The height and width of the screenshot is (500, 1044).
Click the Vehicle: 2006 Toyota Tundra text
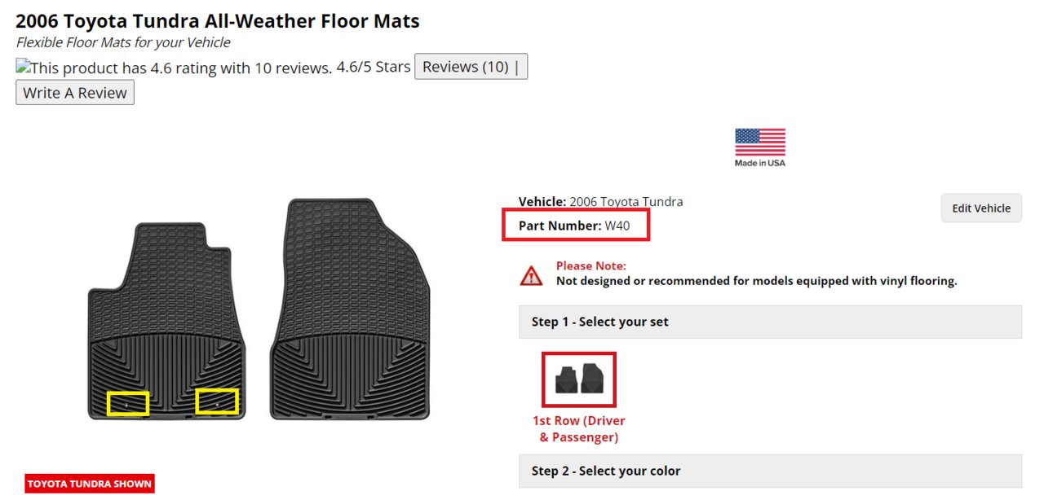[600, 201]
